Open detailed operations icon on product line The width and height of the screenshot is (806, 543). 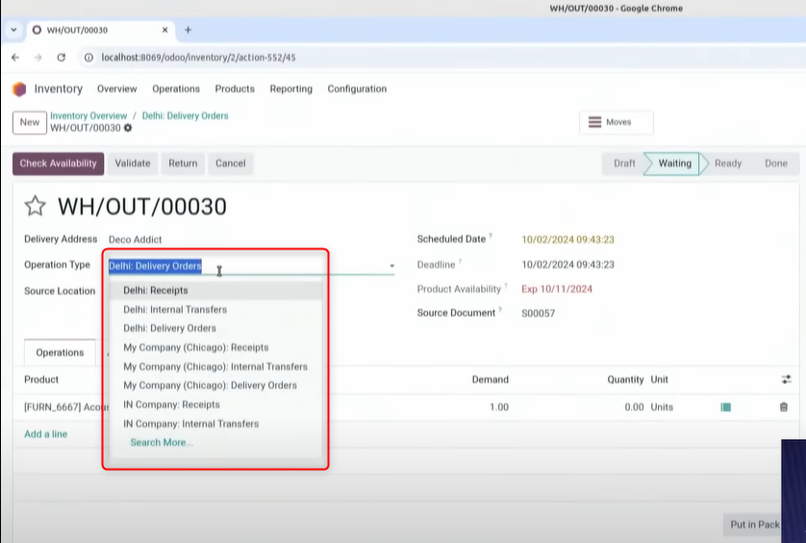point(726,407)
